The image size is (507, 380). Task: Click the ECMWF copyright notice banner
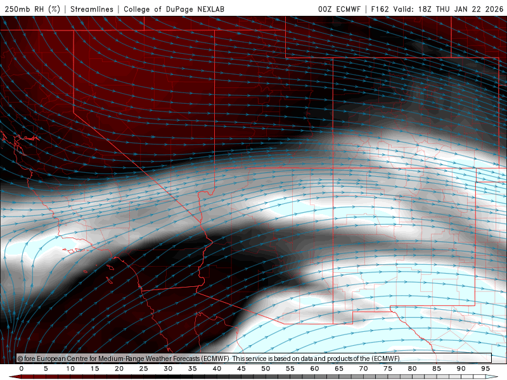pos(254,358)
